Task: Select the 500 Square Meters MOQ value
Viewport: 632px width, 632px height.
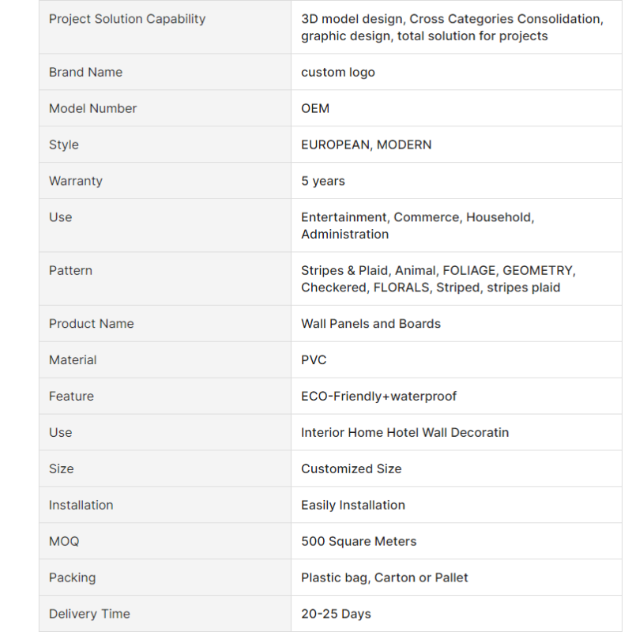Action: coord(359,541)
